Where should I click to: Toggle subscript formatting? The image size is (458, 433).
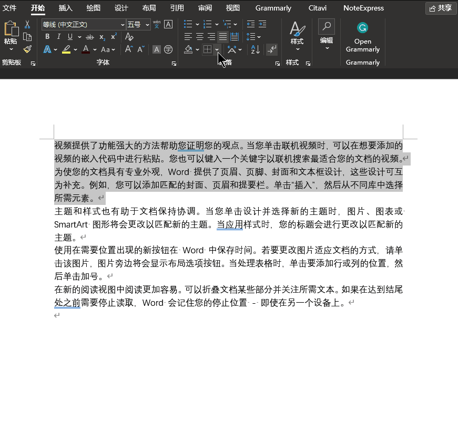(x=102, y=37)
